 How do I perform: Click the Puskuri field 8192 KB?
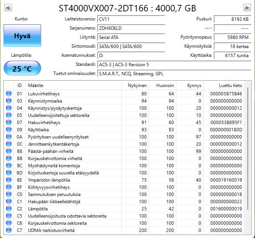click(233, 19)
